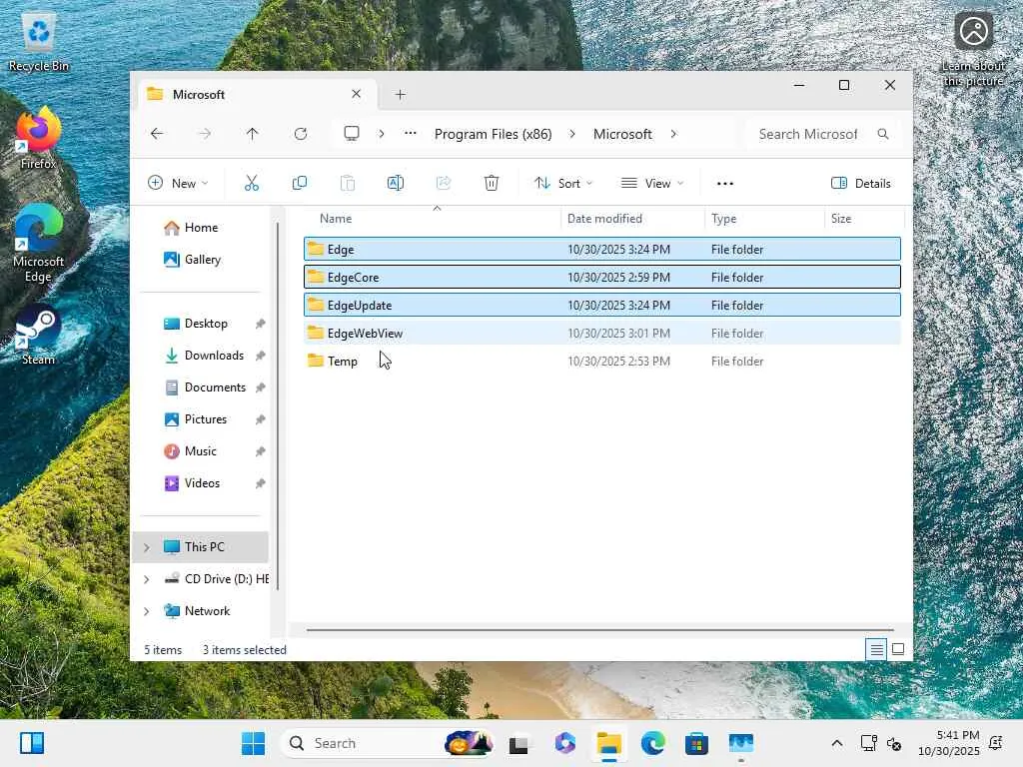The height and width of the screenshot is (767, 1023).
Task: Open Edge browser from taskbar
Action: (x=652, y=743)
